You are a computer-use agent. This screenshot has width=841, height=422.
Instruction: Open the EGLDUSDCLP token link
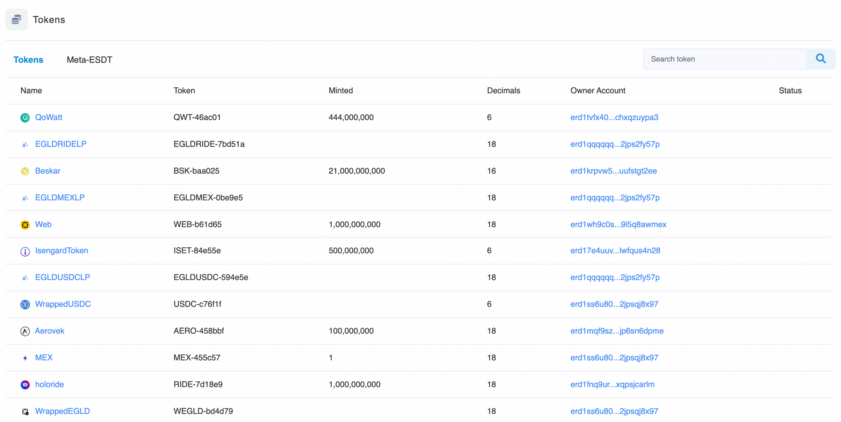(63, 277)
